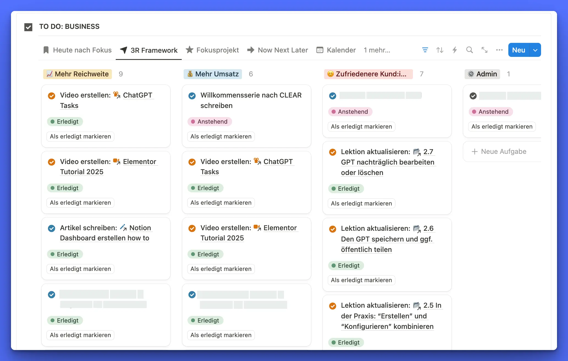Open the Anstehend status on Willkommensserie card
Viewport: 568px width, 361px height.
coord(209,121)
